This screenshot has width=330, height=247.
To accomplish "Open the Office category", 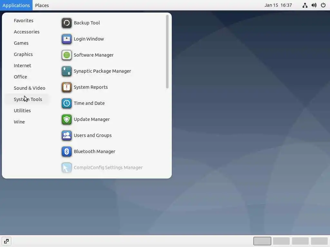I will [x=20, y=77].
